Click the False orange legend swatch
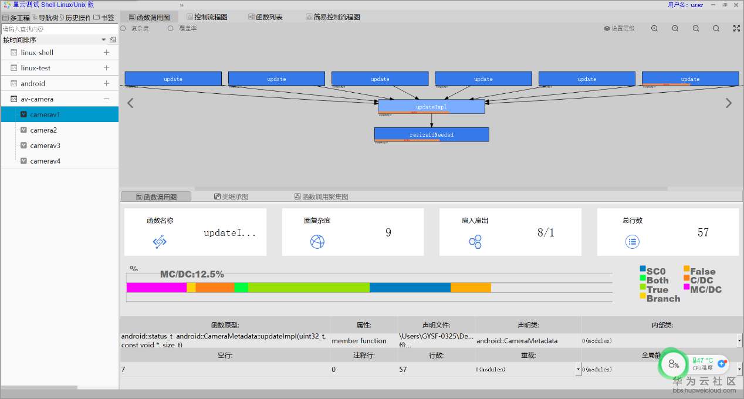 [x=686, y=269]
